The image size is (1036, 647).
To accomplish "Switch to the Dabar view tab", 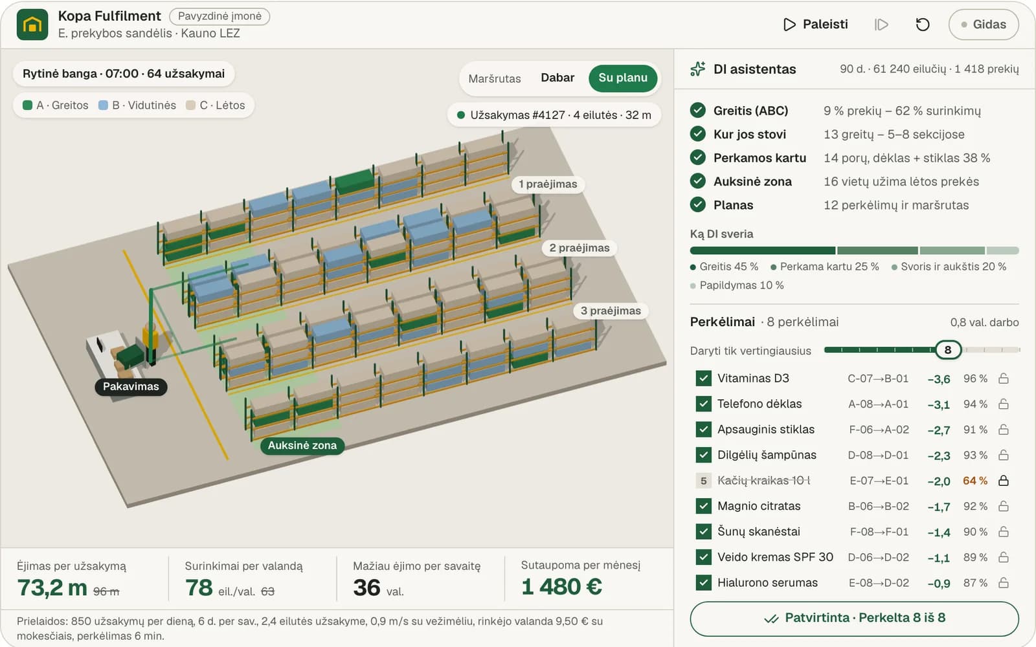I will pyautogui.click(x=557, y=78).
